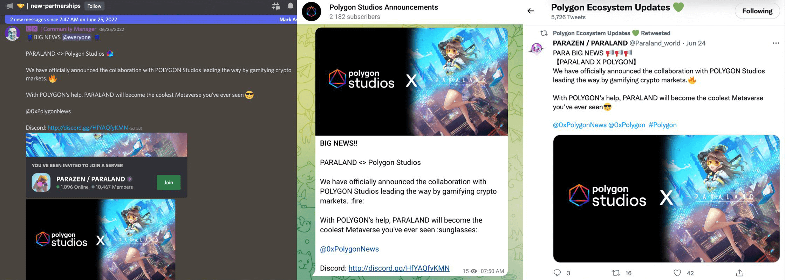The height and width of the screenshot is (280, 785).
Task: Open Discord channel threads icon
Action: tap(276, 6)
